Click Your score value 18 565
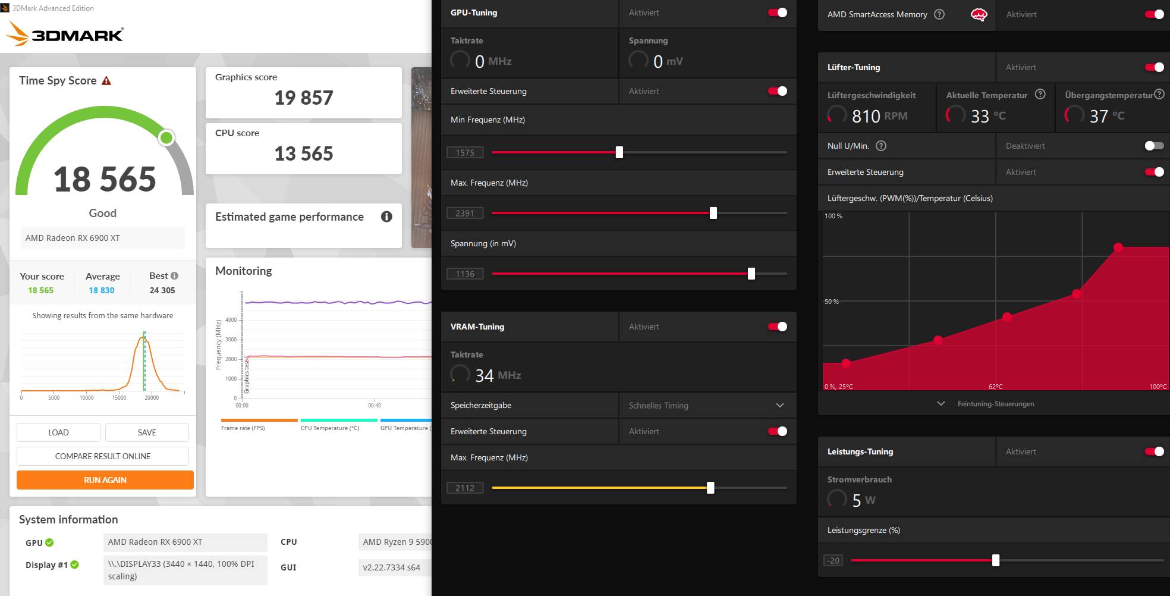The width and height of the screenshot is (1170, 596). [41, 290]
